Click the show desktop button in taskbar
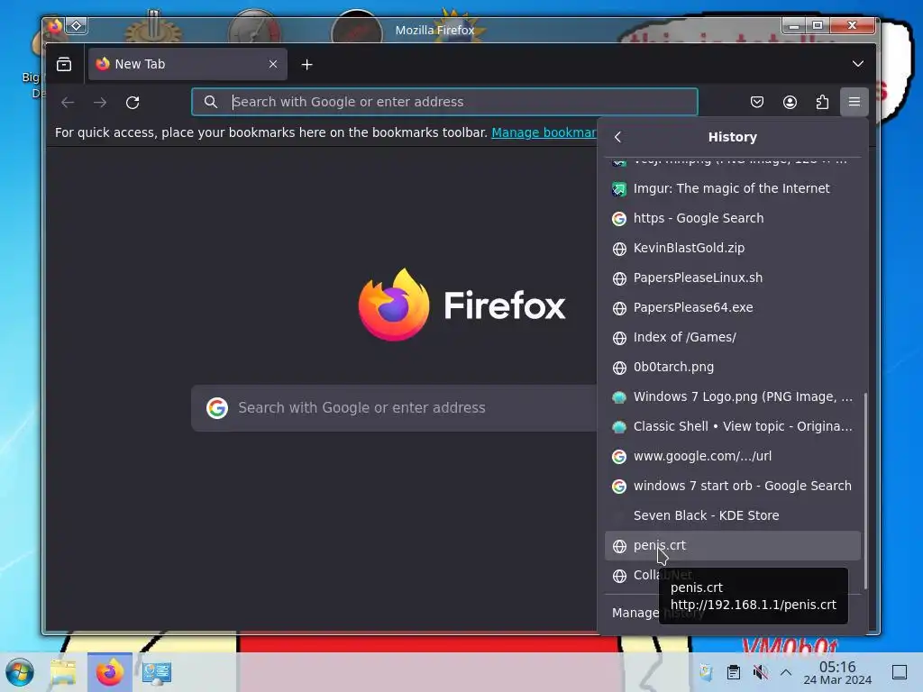The width and height of the screenshot is (923, 692). [x=900, y=672]
